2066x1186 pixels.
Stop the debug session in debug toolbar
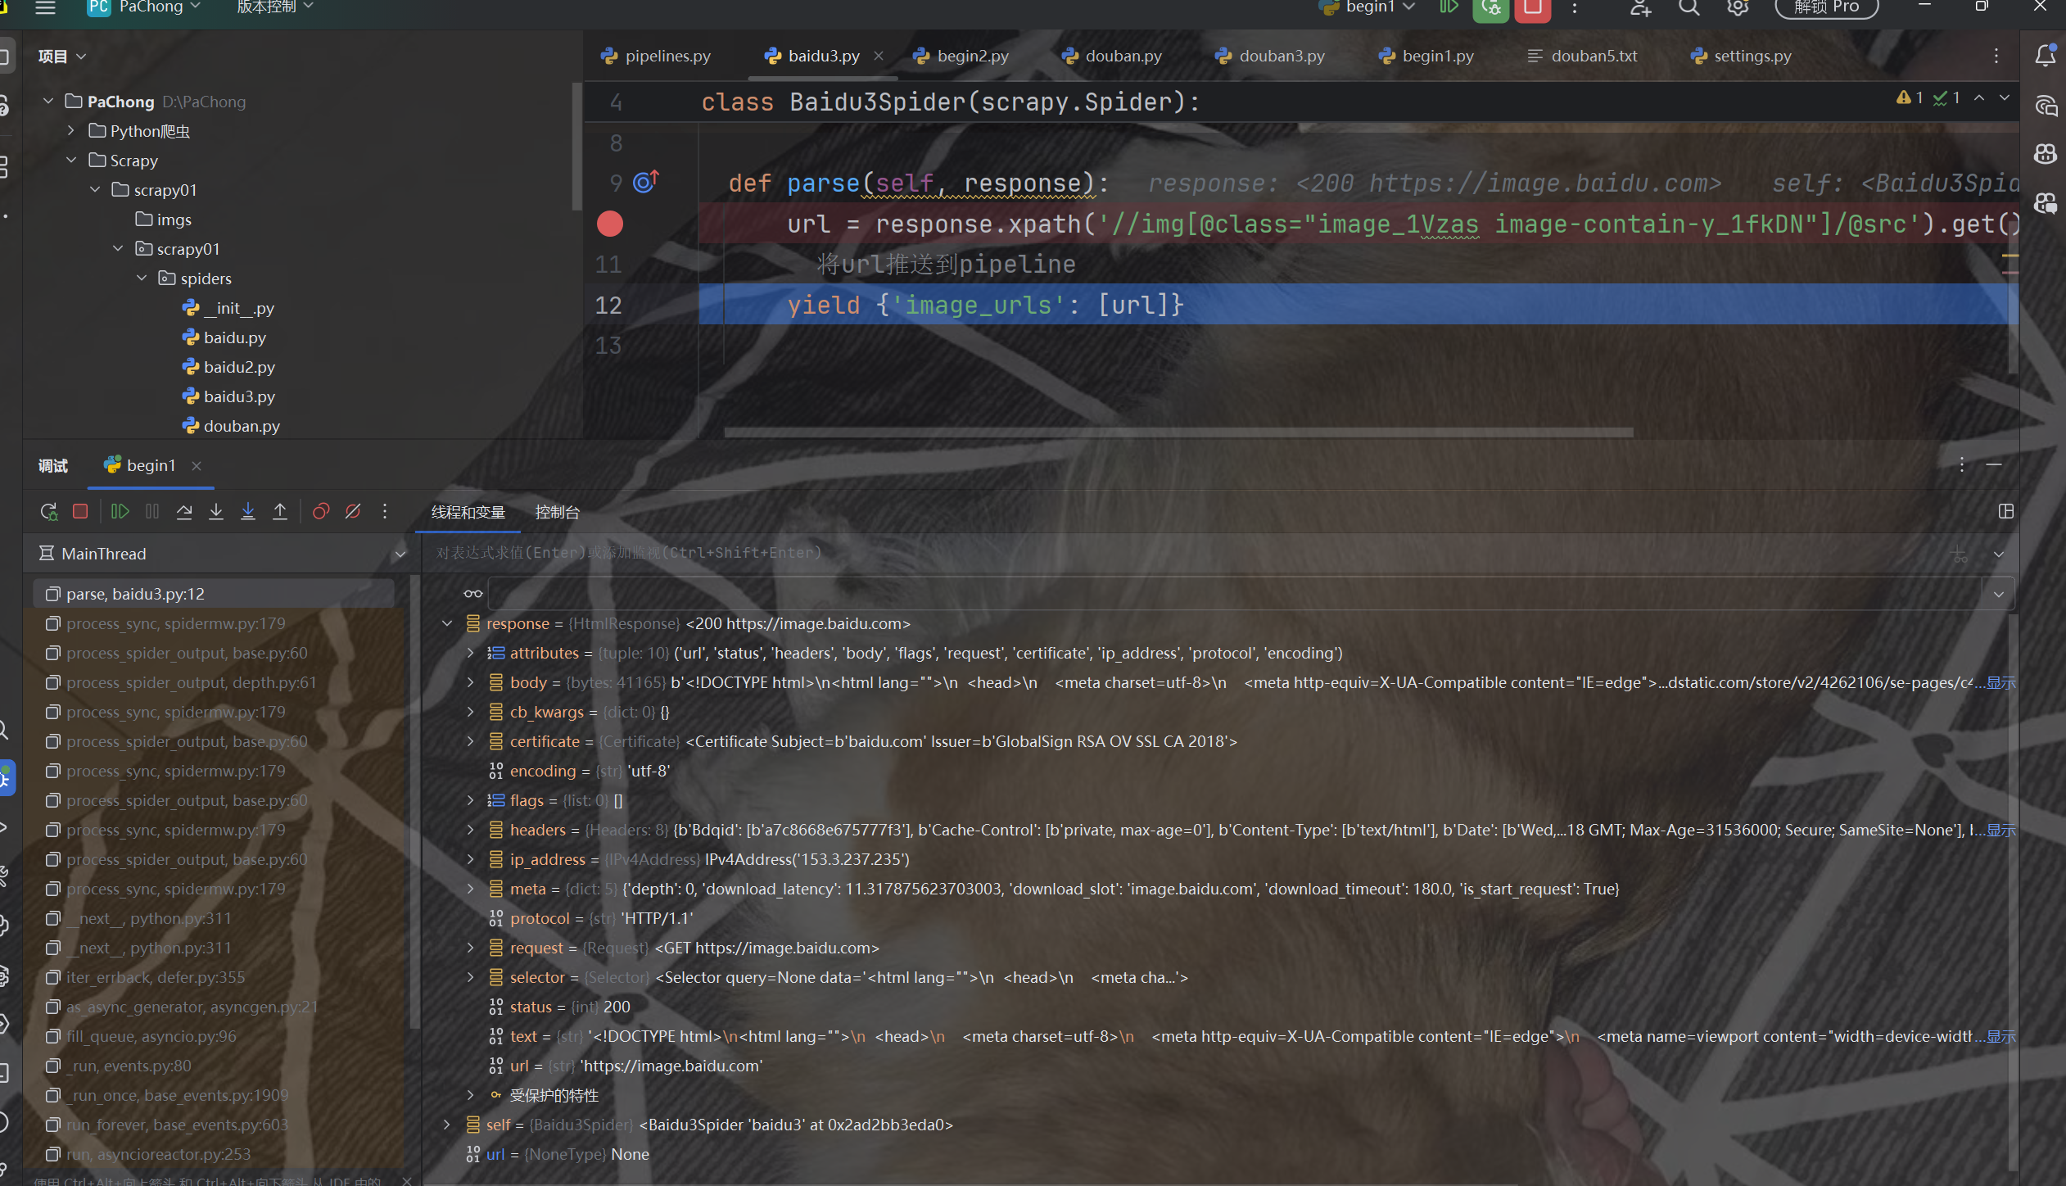[x=80, y=512]
